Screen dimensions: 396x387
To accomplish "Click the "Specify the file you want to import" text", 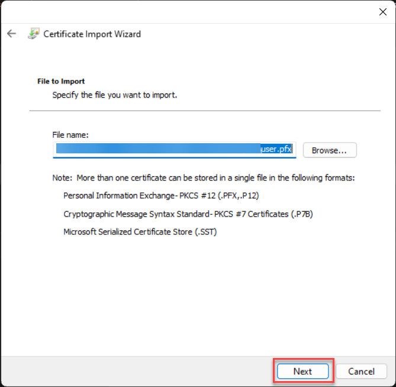I will point(115,95).
